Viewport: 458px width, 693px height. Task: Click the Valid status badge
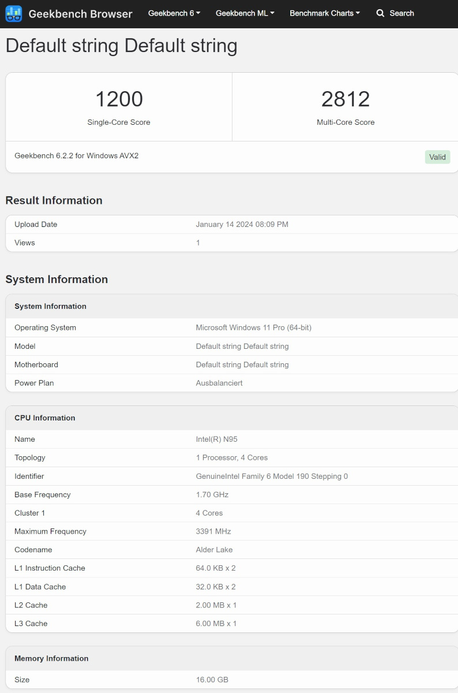(437, 157)
